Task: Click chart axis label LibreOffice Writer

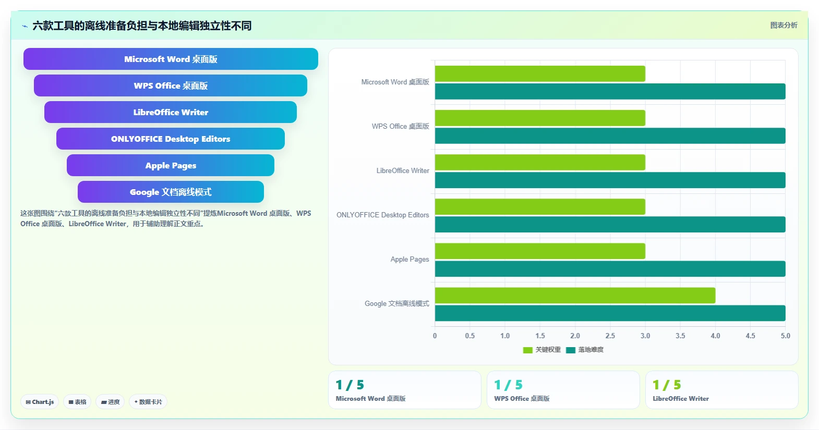Action: pyautogui.click(x=403, y=171)
